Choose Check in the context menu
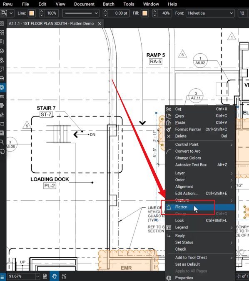Image resolution: width=249 pixels, height=281 pixels. coord(200,249)
